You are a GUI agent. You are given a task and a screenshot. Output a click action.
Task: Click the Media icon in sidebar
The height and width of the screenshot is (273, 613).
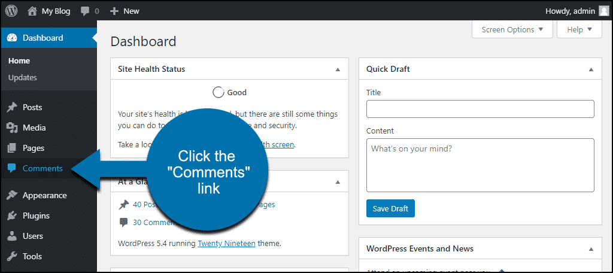pyautogui.click(x=12, y=128)
